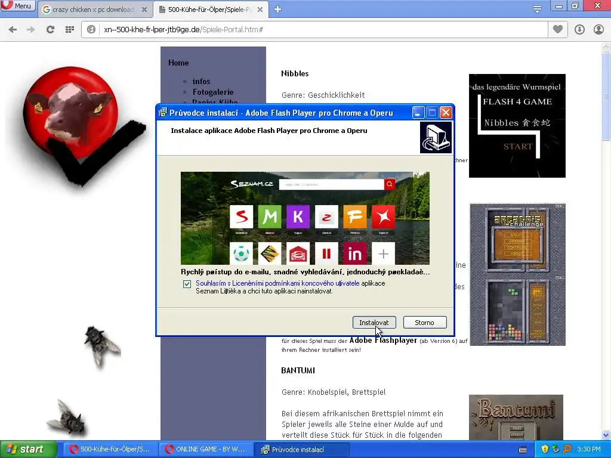
Task: Click the orange magnifier tray icon
Action: 567,450
